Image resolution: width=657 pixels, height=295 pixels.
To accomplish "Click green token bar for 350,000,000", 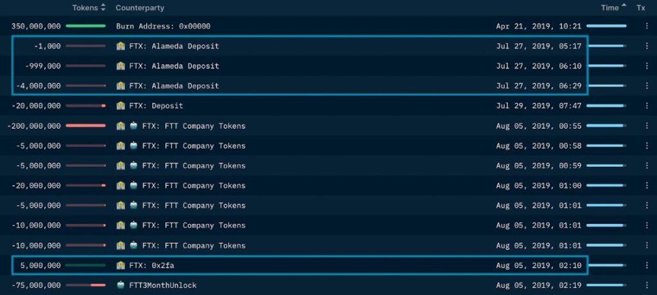I will pos(85,26).
